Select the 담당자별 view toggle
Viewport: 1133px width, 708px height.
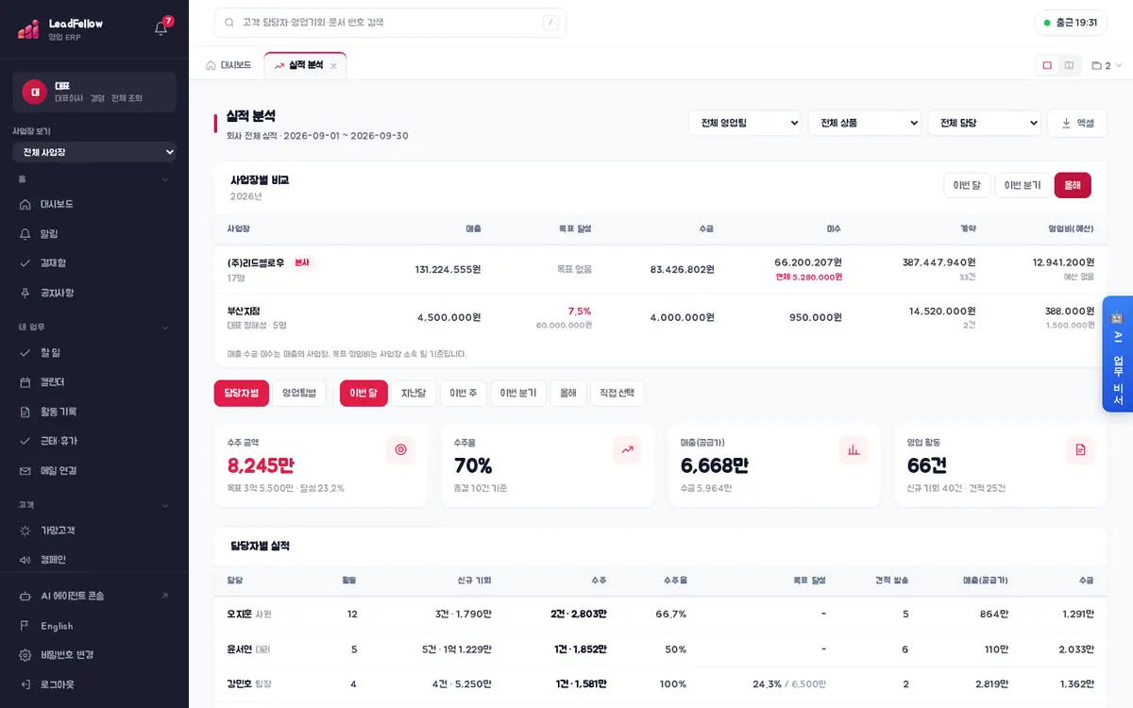point(242,394)
